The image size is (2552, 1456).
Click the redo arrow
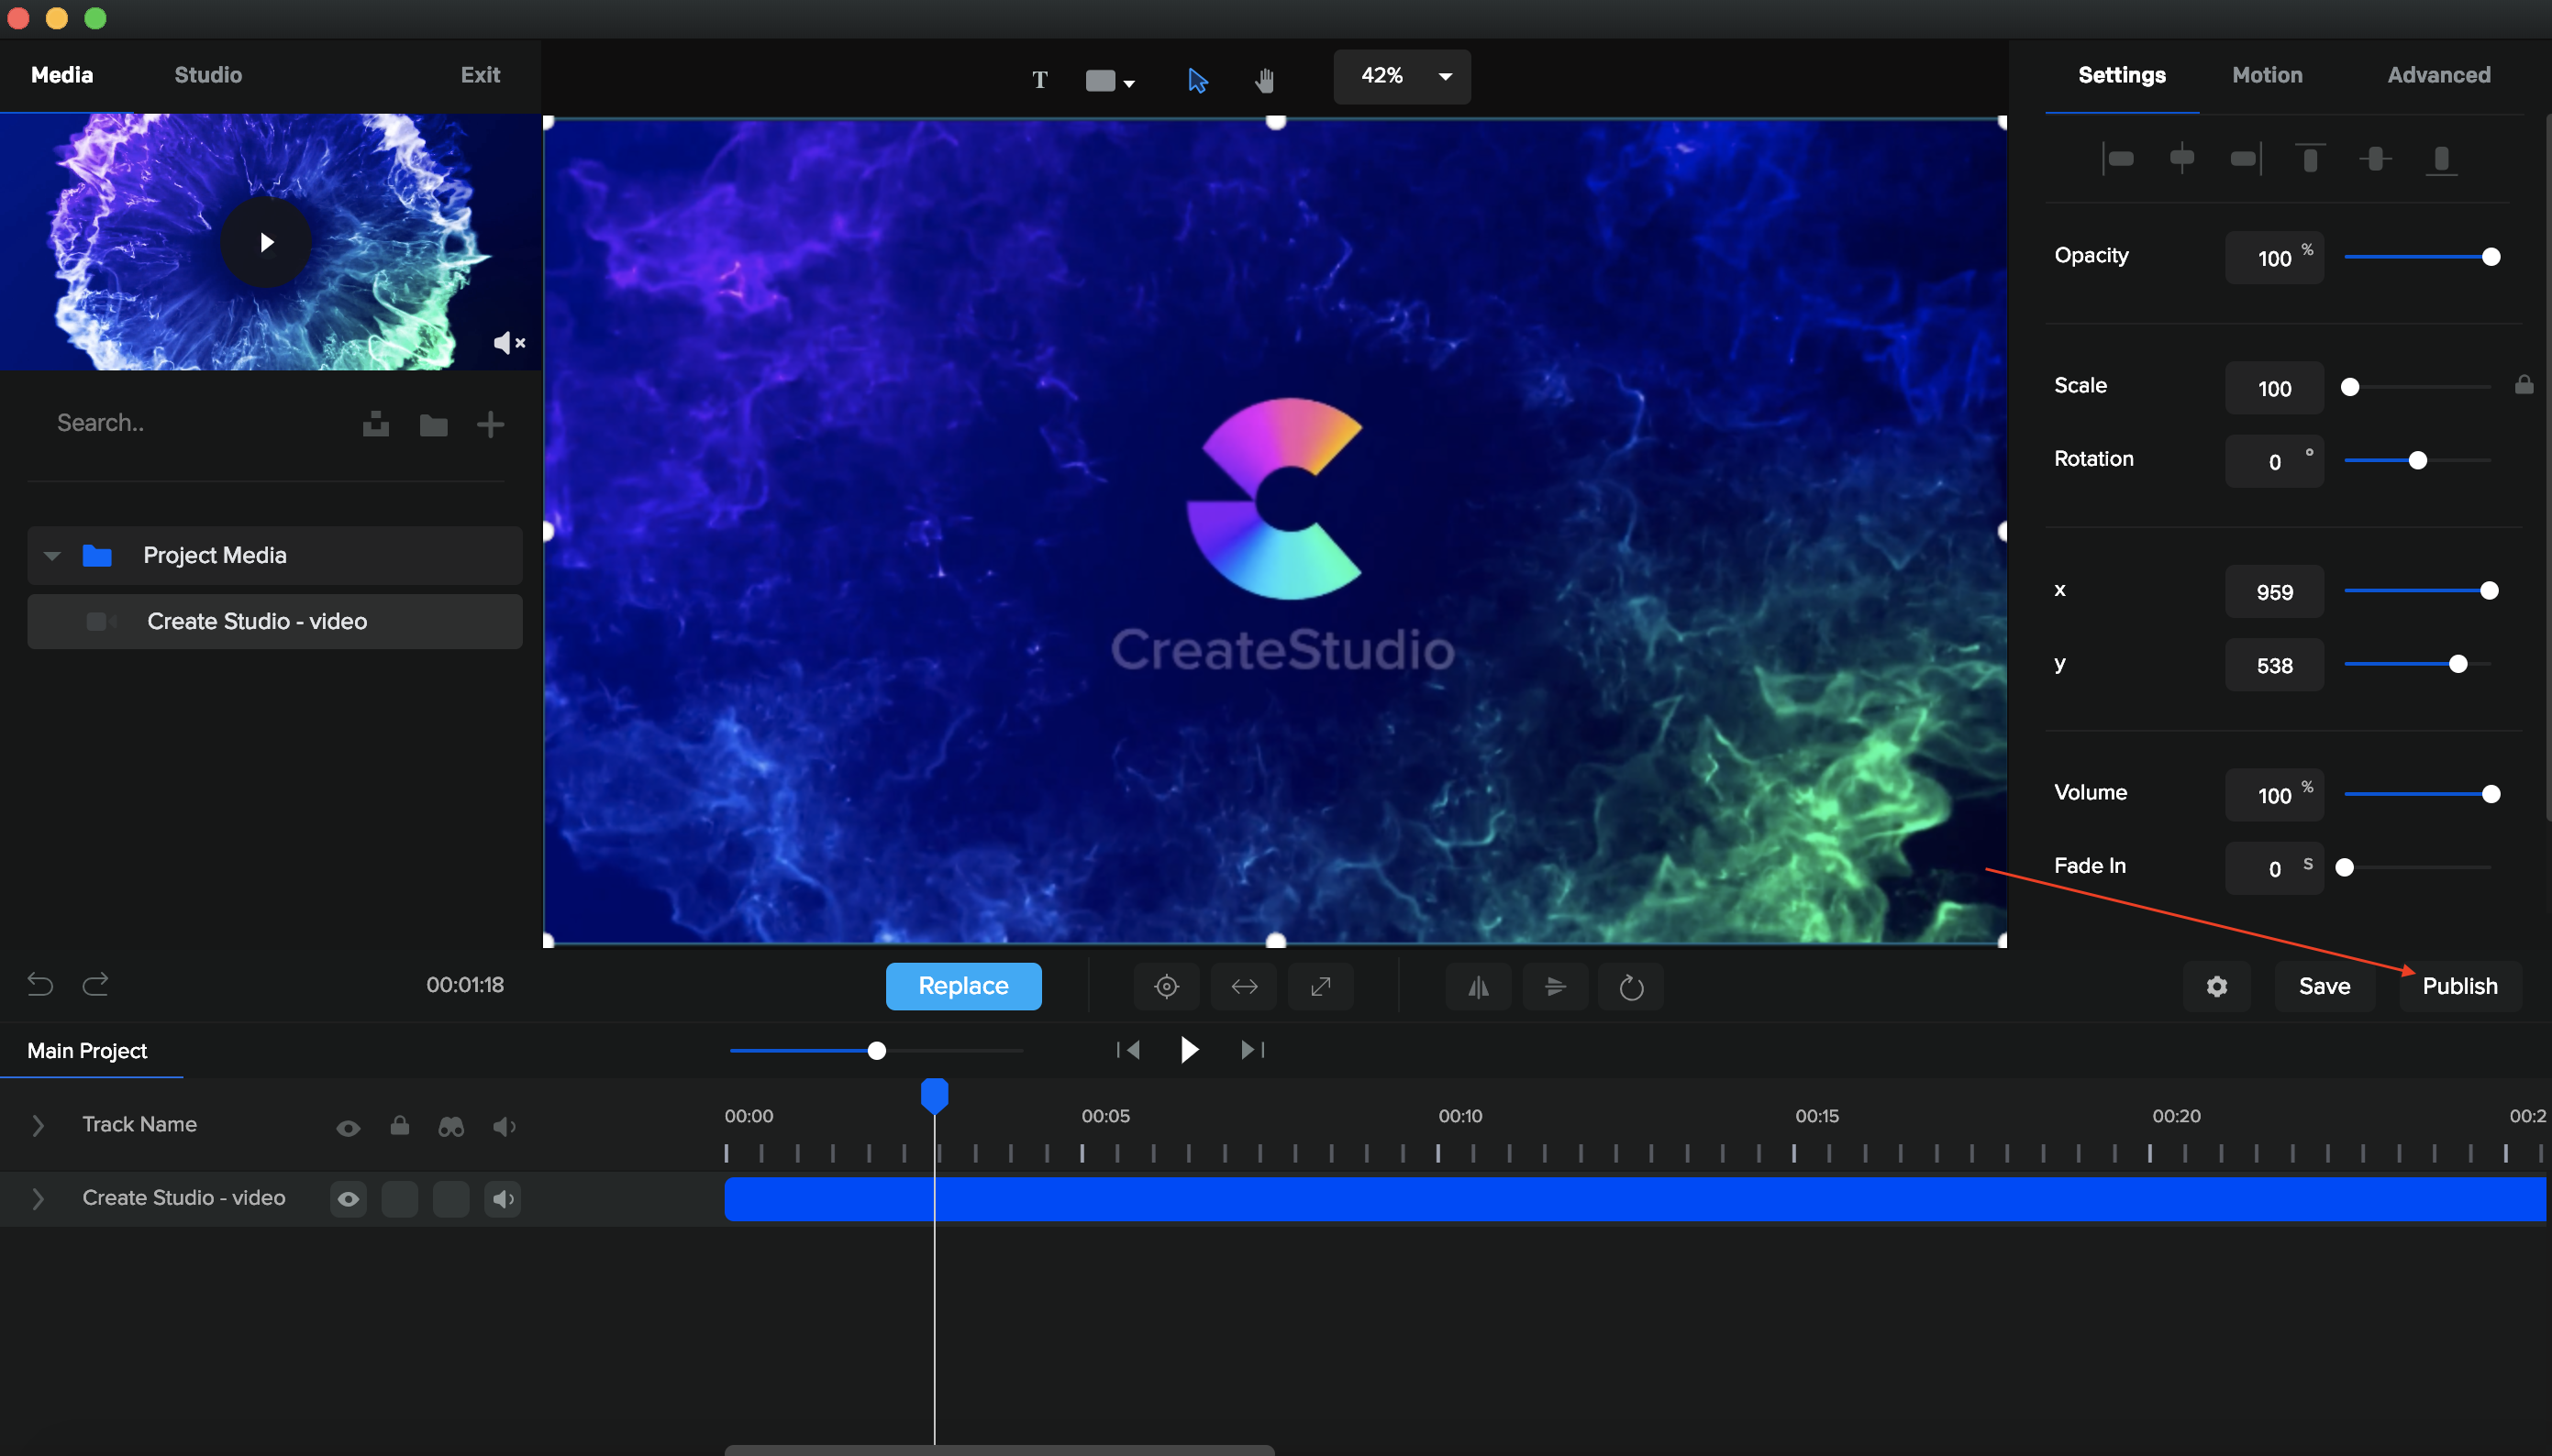click(95, 985)
